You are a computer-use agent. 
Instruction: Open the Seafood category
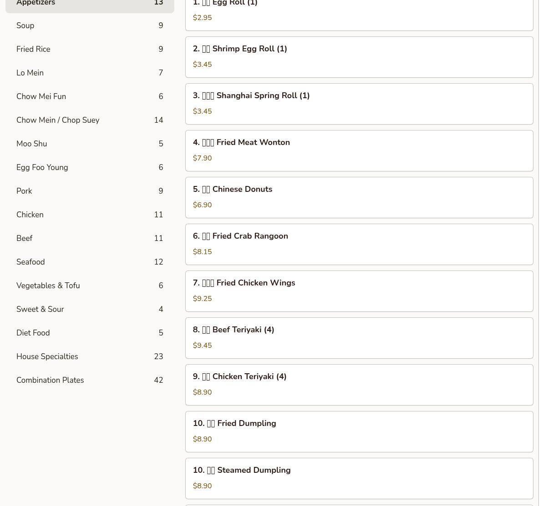point(90,262)
